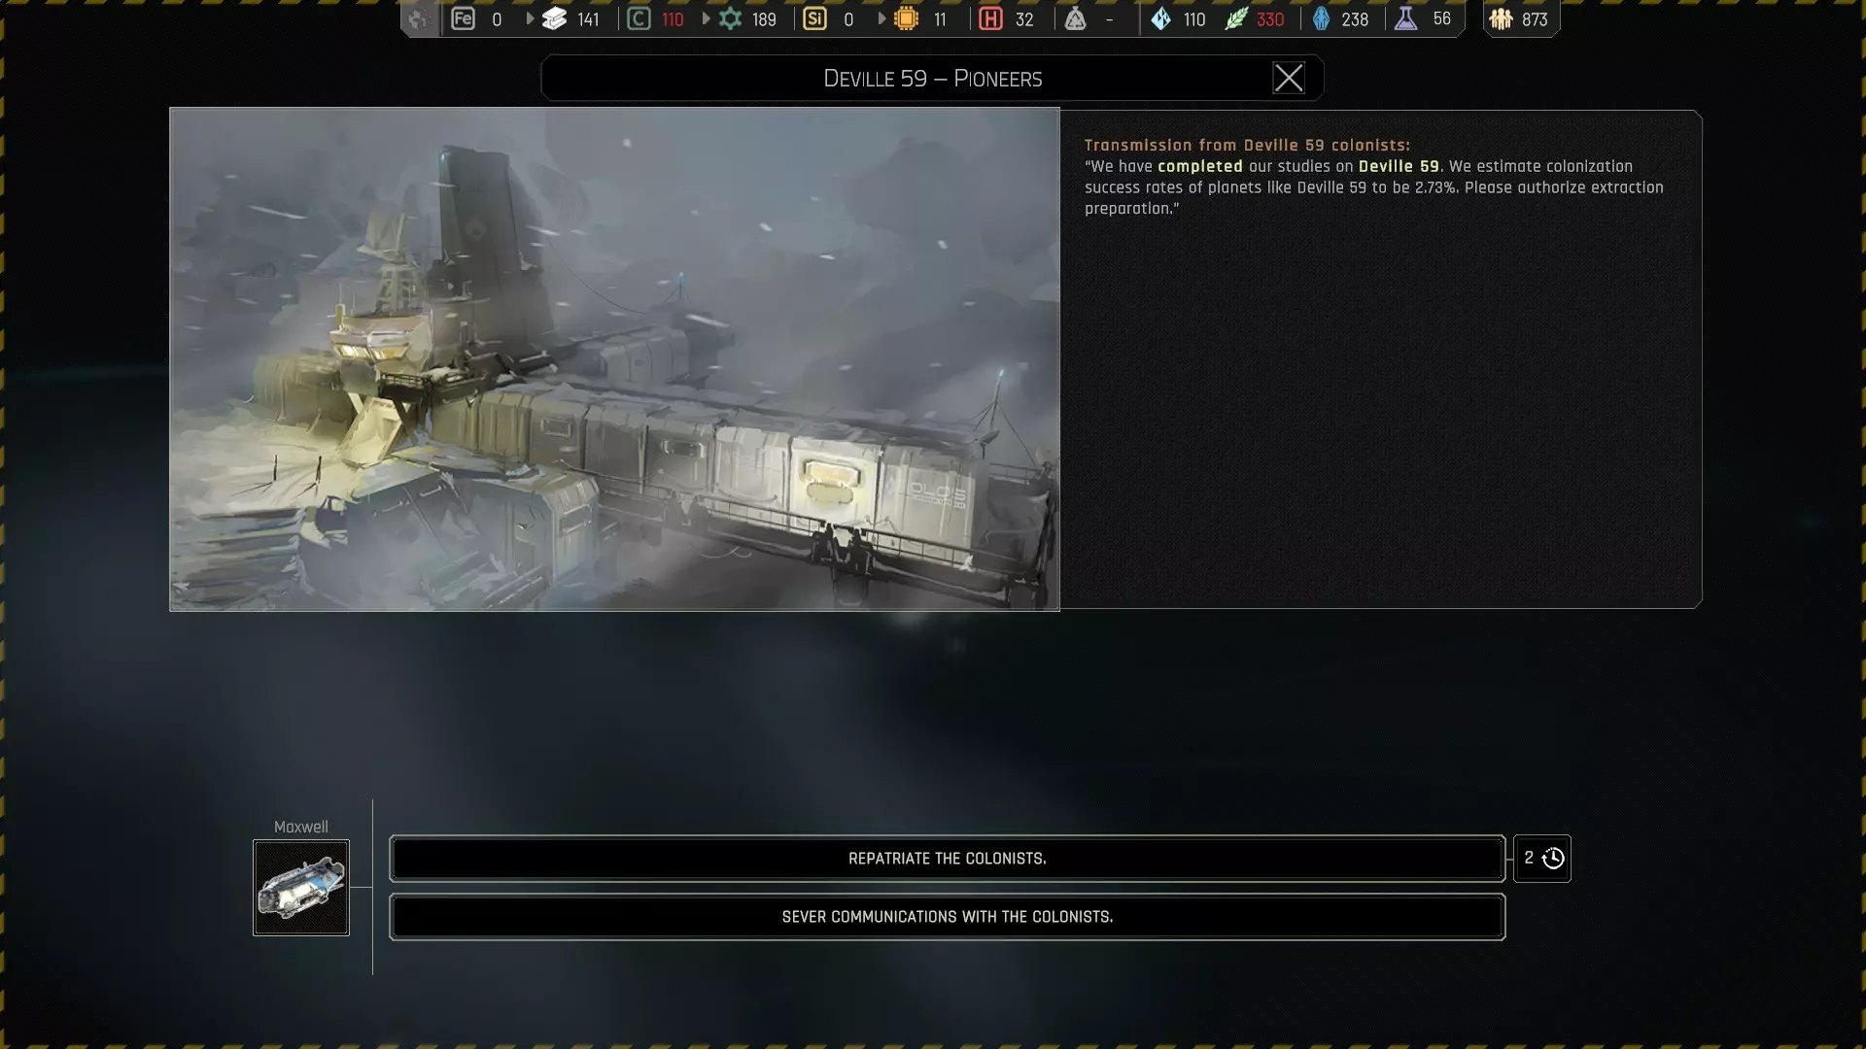Screen dimensions: 1866x1049
Task: Click the blue cryopod colonist icon
Action: [1321, 18]
